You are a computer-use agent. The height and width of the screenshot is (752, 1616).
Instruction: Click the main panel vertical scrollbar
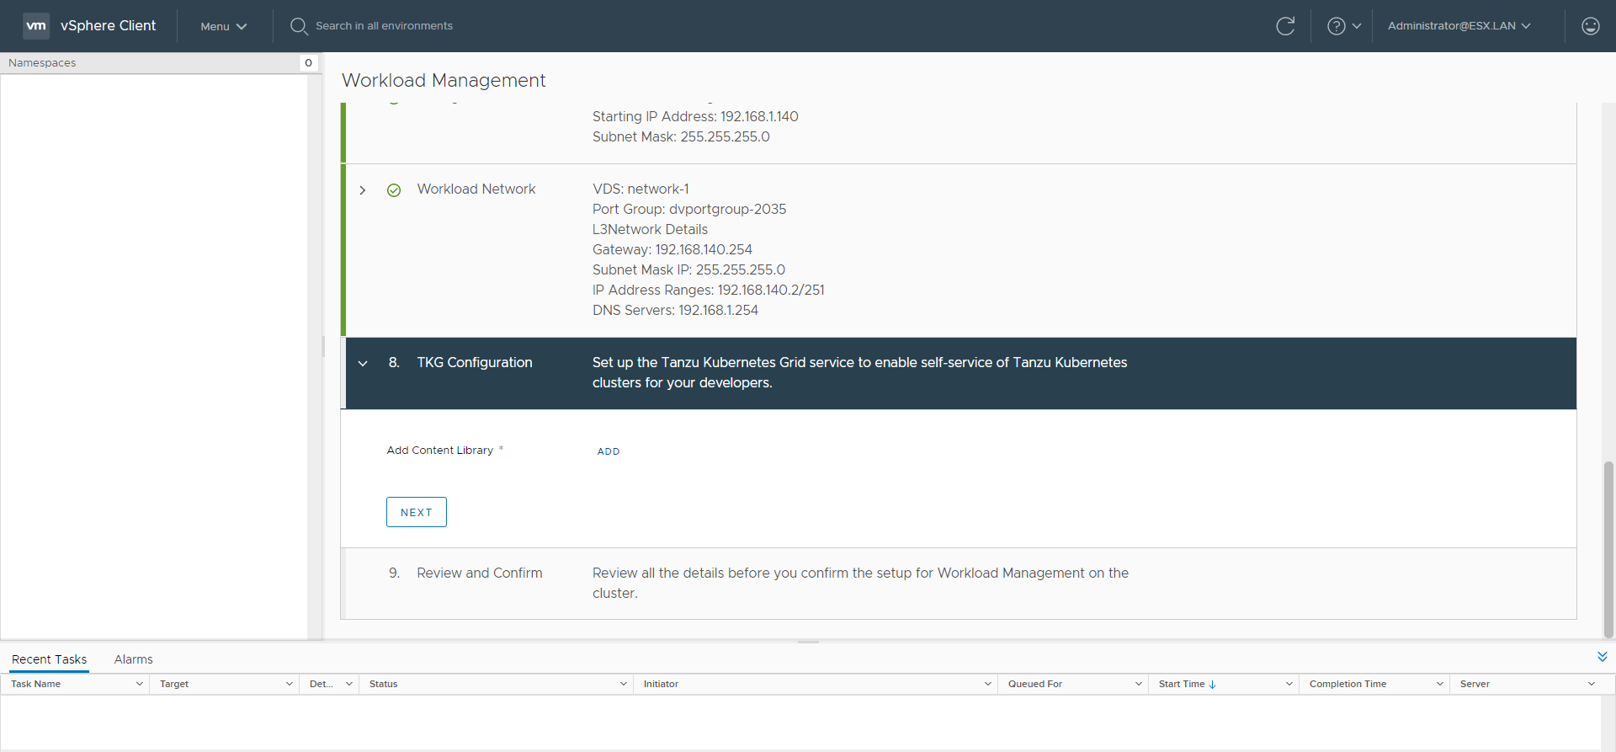pyautogui.click(x=1608, y=547)
